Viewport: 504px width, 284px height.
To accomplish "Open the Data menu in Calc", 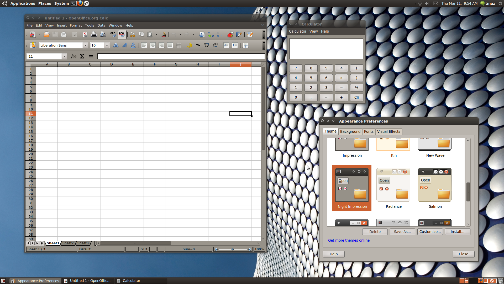I will click(x=101, y=25).
